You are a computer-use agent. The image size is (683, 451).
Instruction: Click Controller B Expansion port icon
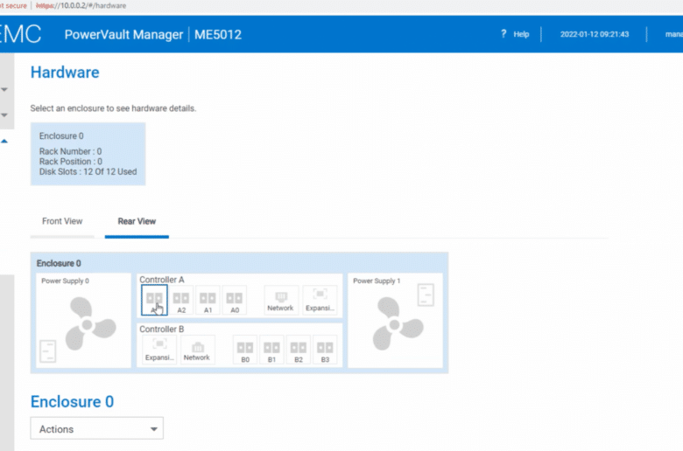159,350
